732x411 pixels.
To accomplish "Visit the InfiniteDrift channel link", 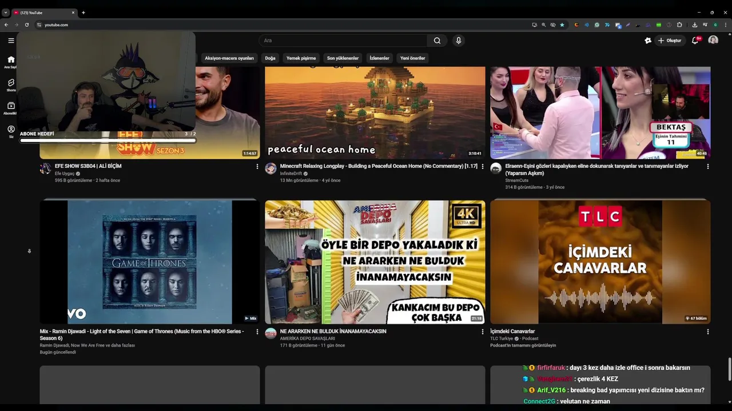I will pyautogui.click(x=291, y=174).
